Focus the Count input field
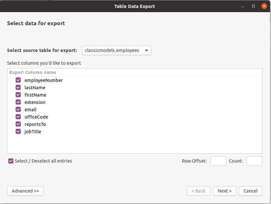Viewport: 271px width, 204px height. click(x=254, y=161)
